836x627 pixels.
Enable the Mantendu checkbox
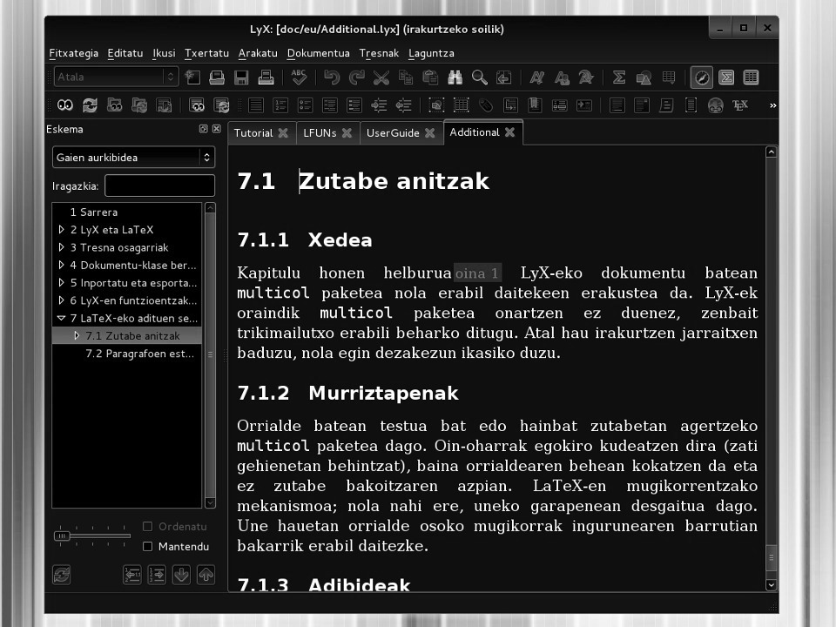(148, 547)
